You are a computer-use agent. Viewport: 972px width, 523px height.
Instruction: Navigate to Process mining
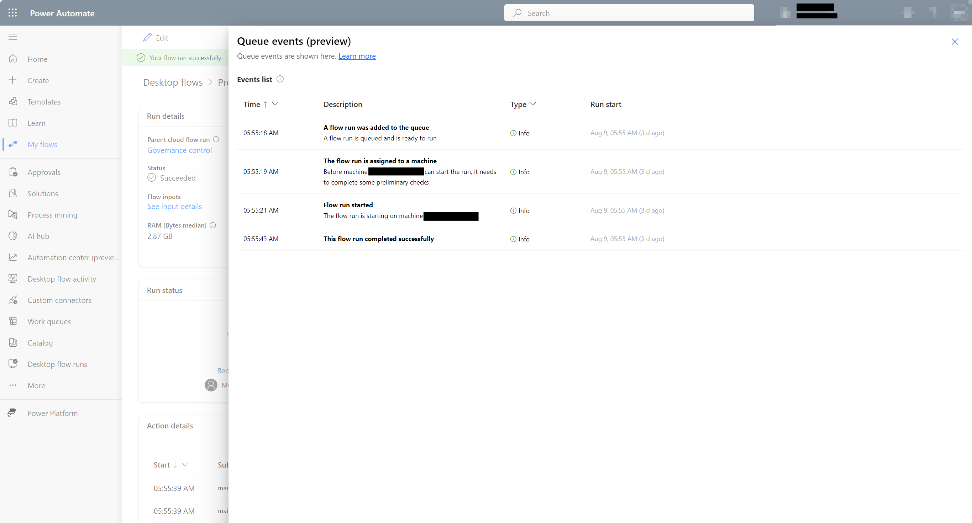[x=52, y=214]
